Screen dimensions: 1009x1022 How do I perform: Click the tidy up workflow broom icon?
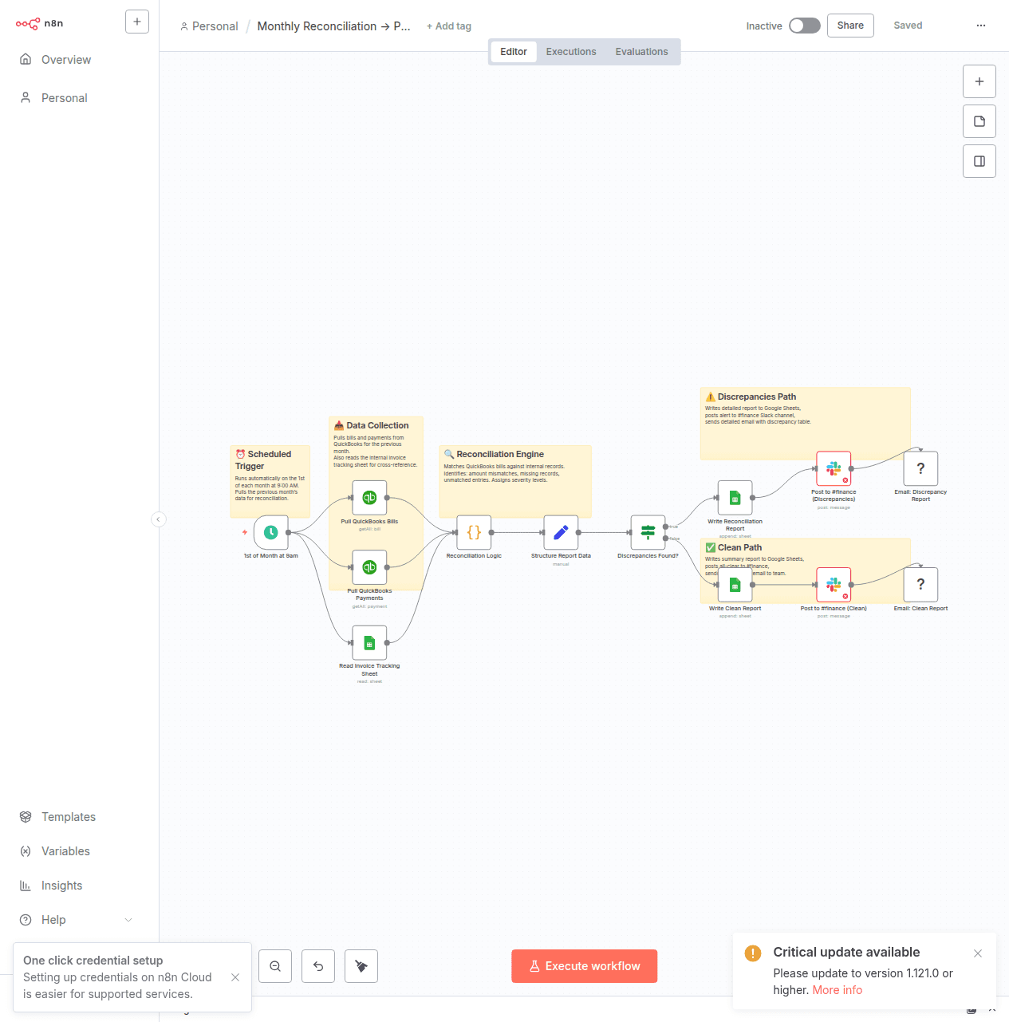(361, 966)
